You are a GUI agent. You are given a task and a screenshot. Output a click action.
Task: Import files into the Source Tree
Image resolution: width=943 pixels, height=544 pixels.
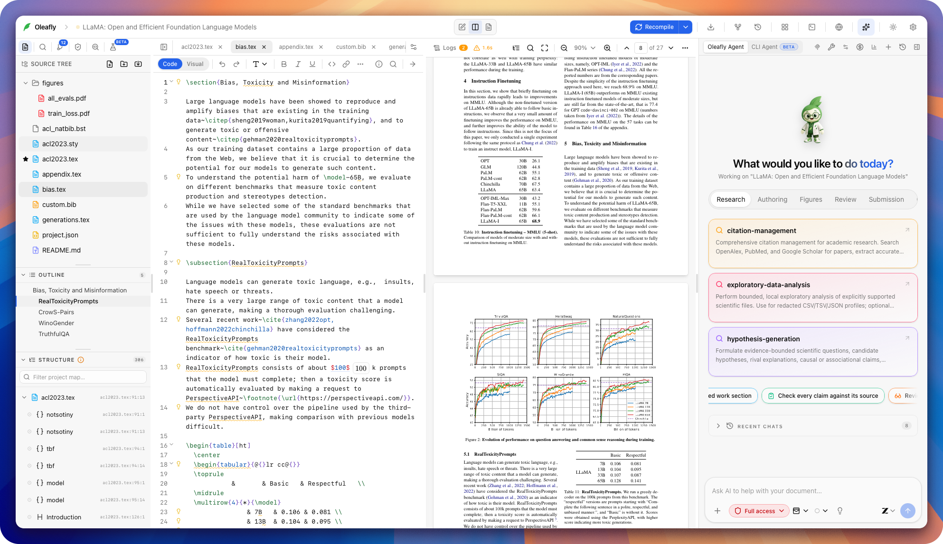tap(138, 64)
